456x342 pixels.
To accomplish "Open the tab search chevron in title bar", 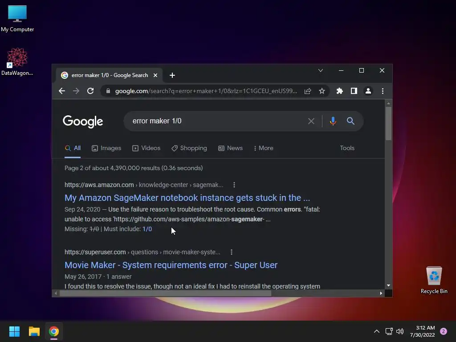I will click(321, 70).
